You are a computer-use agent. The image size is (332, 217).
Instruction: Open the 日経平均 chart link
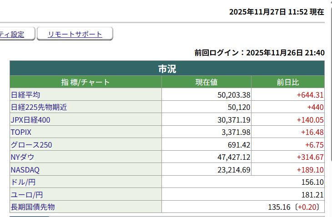(x=25, y=95)
